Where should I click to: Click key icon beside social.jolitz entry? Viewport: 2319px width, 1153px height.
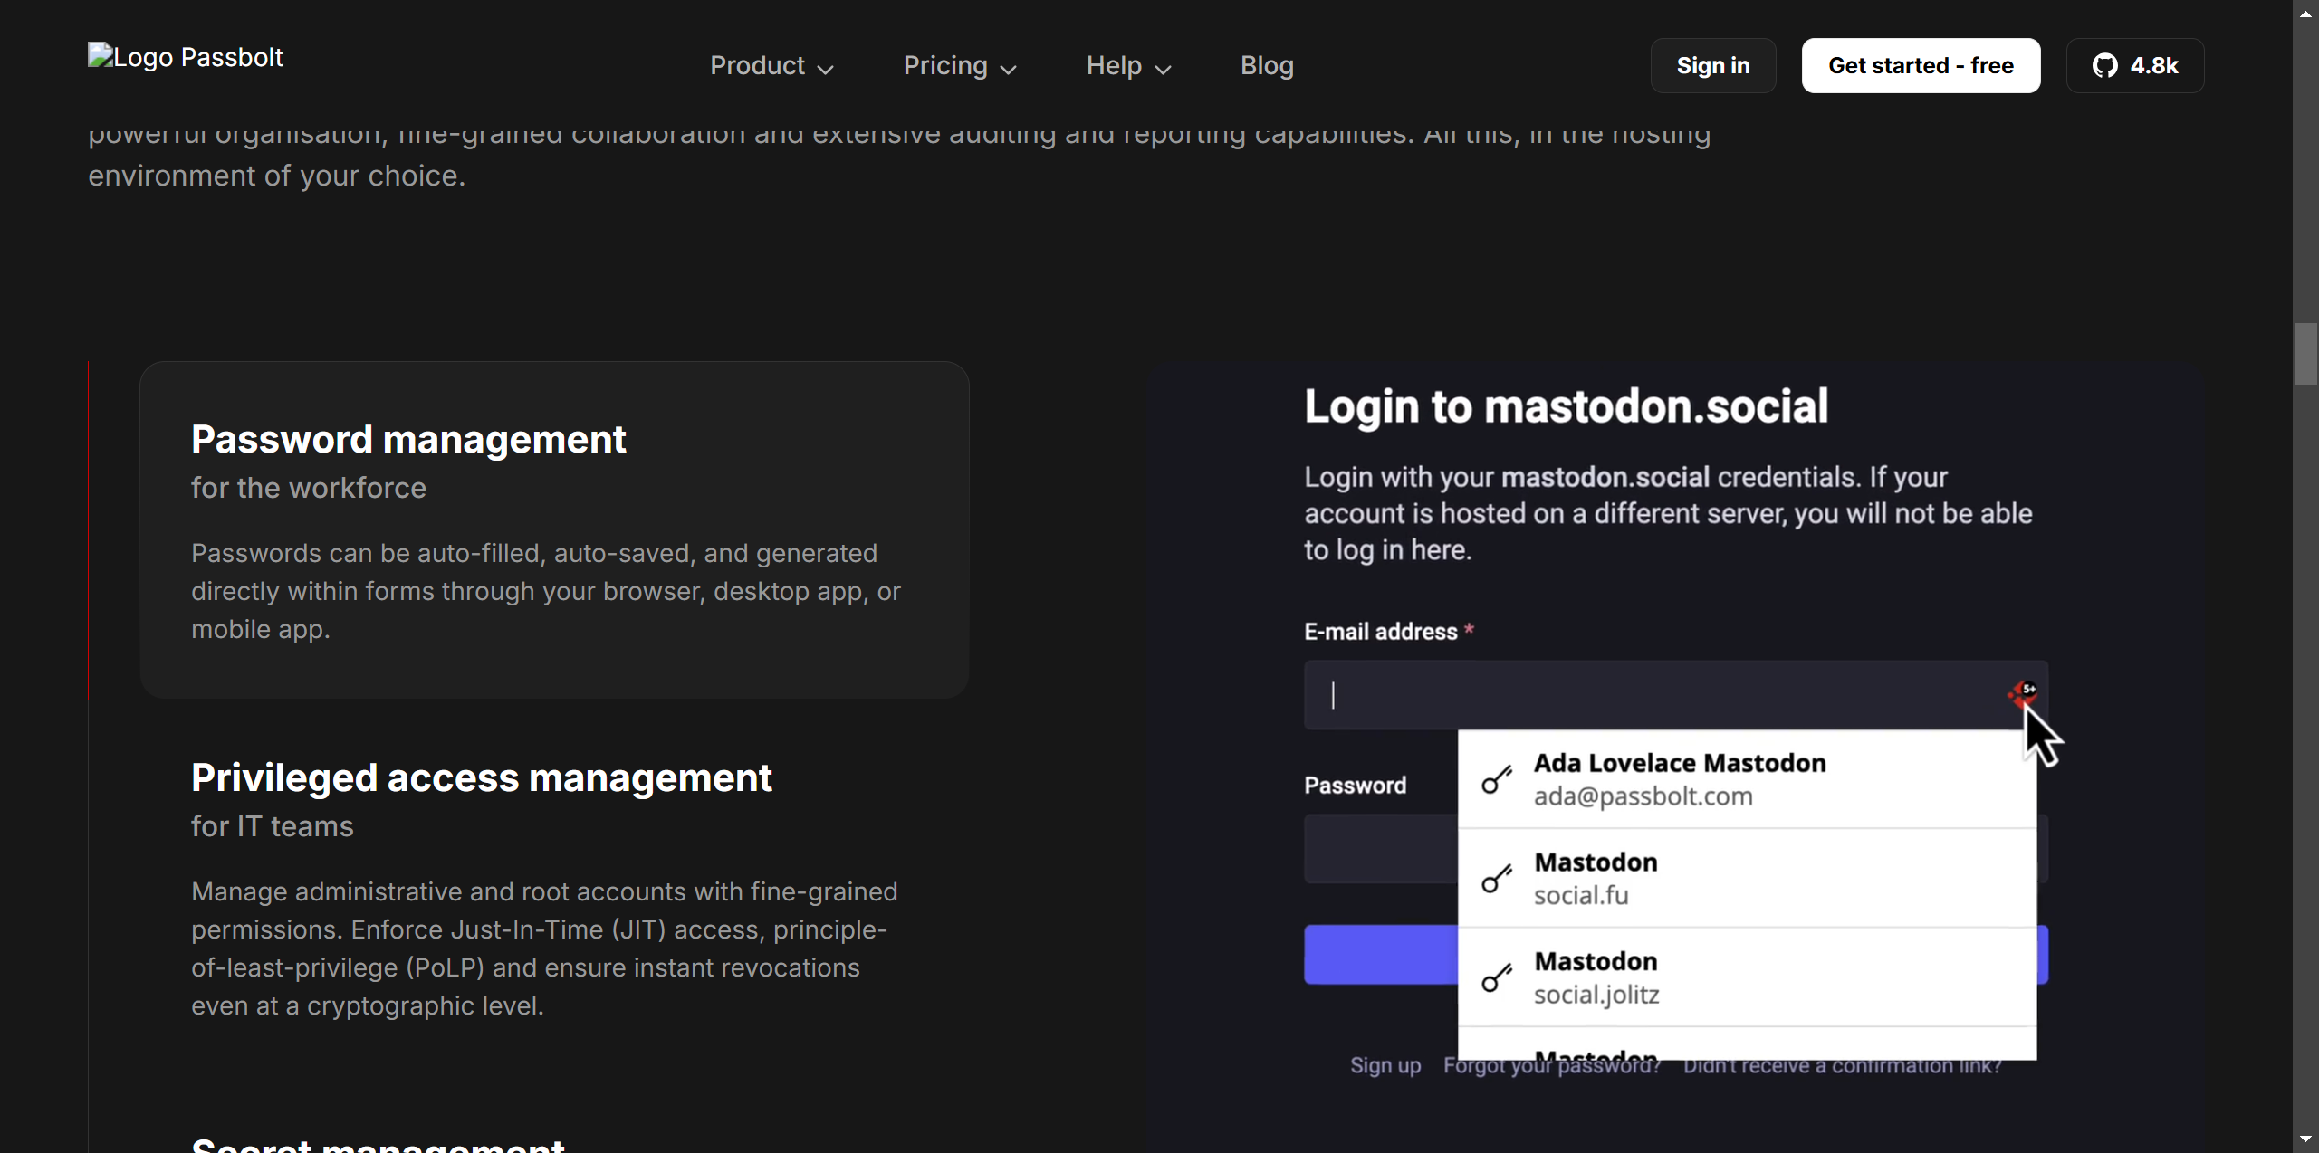pyautogui.click(x=1497, y=977)
